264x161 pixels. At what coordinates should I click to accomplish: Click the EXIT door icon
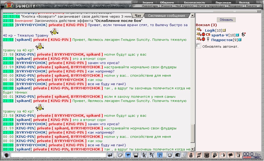click(238, 155)
